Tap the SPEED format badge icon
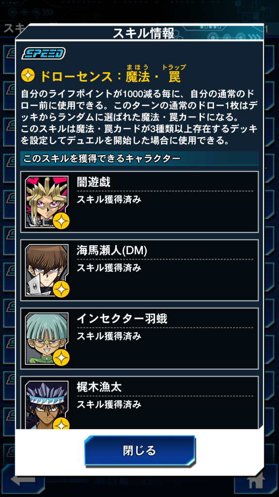 (43, 53)
